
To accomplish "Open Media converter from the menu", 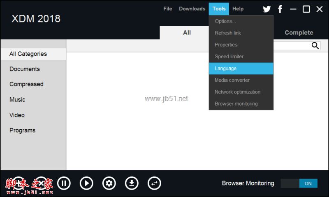I will 241,80.
